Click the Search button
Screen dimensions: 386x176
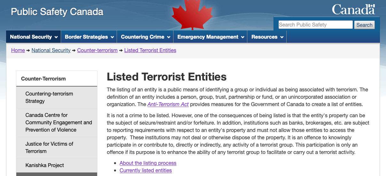364,25
